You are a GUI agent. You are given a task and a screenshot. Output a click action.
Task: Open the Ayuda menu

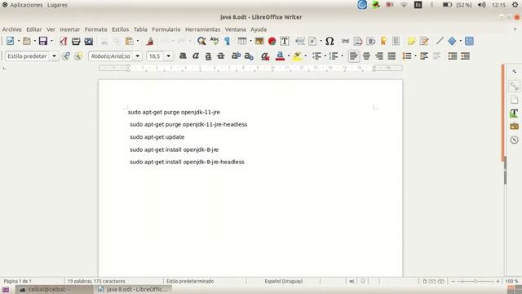click(259, 29)
